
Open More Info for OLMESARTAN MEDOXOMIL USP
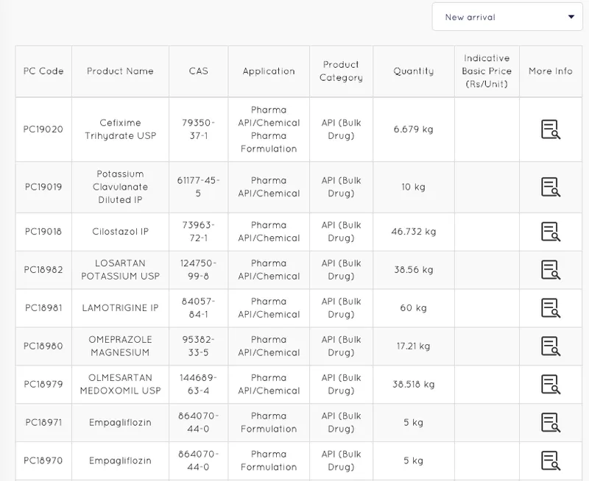(x=550, y=384)
